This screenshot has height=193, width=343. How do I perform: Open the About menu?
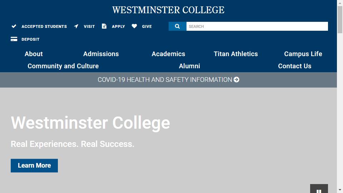34,54
